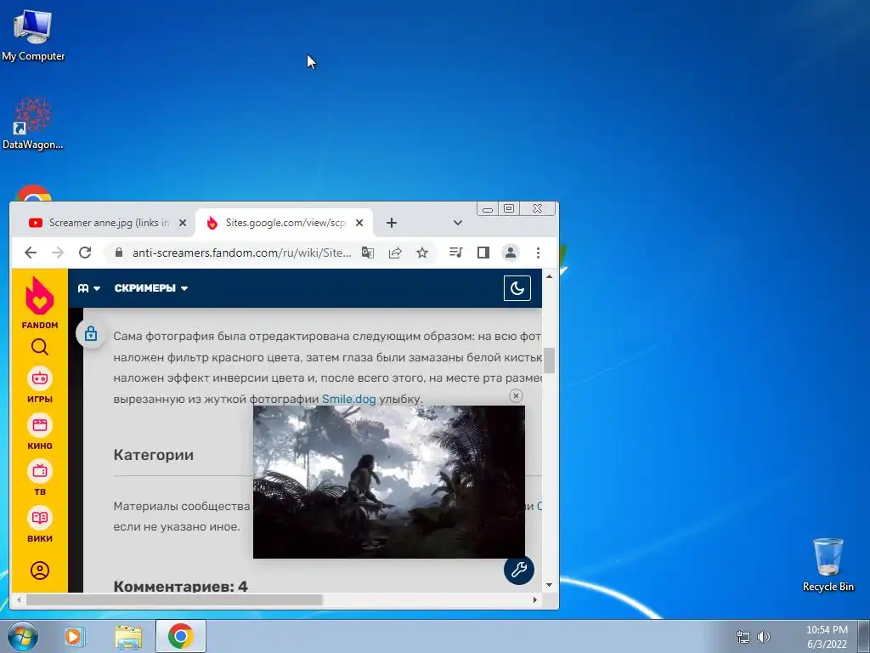This screenshot has height=653, width=870.
Task: Click the scroll up arrow
Action: pyautogui.click(x=550, y=276)
